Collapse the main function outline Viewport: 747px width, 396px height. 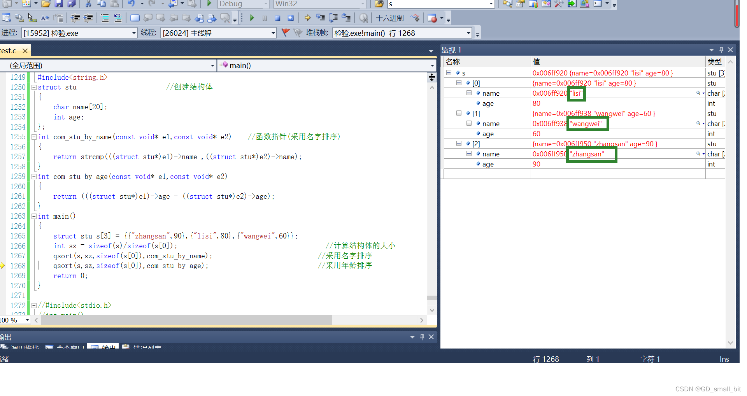tap(34, 216)
